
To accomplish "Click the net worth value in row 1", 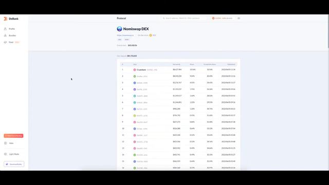I will coord(177,69).
